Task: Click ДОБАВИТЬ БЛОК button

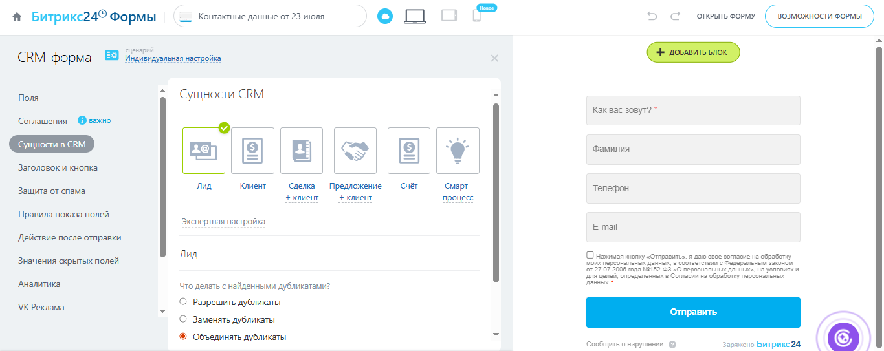Action: click(x=693, y=52)
